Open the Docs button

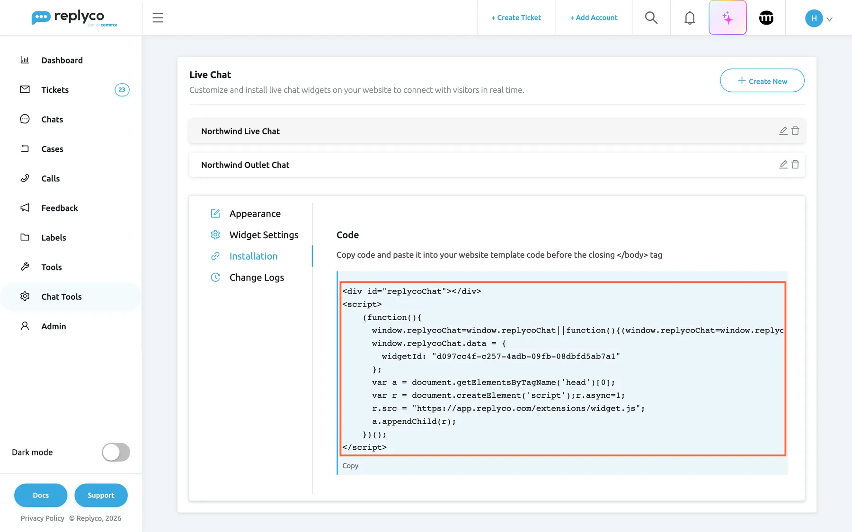point(41,495)
